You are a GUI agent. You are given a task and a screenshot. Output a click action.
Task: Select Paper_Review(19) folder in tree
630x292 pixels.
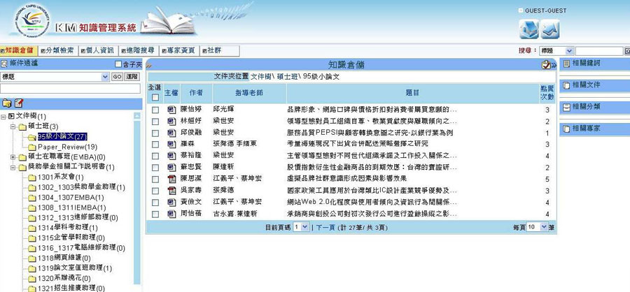pos(66,147)
